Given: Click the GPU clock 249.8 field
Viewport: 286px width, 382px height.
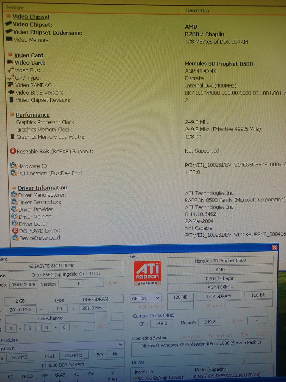Looking at the screenshot, I should 161,323.
